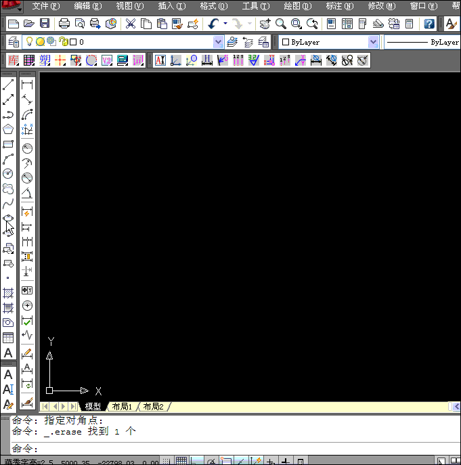
Task: Select the Spline curve tool
Action: tap(8, 204)
